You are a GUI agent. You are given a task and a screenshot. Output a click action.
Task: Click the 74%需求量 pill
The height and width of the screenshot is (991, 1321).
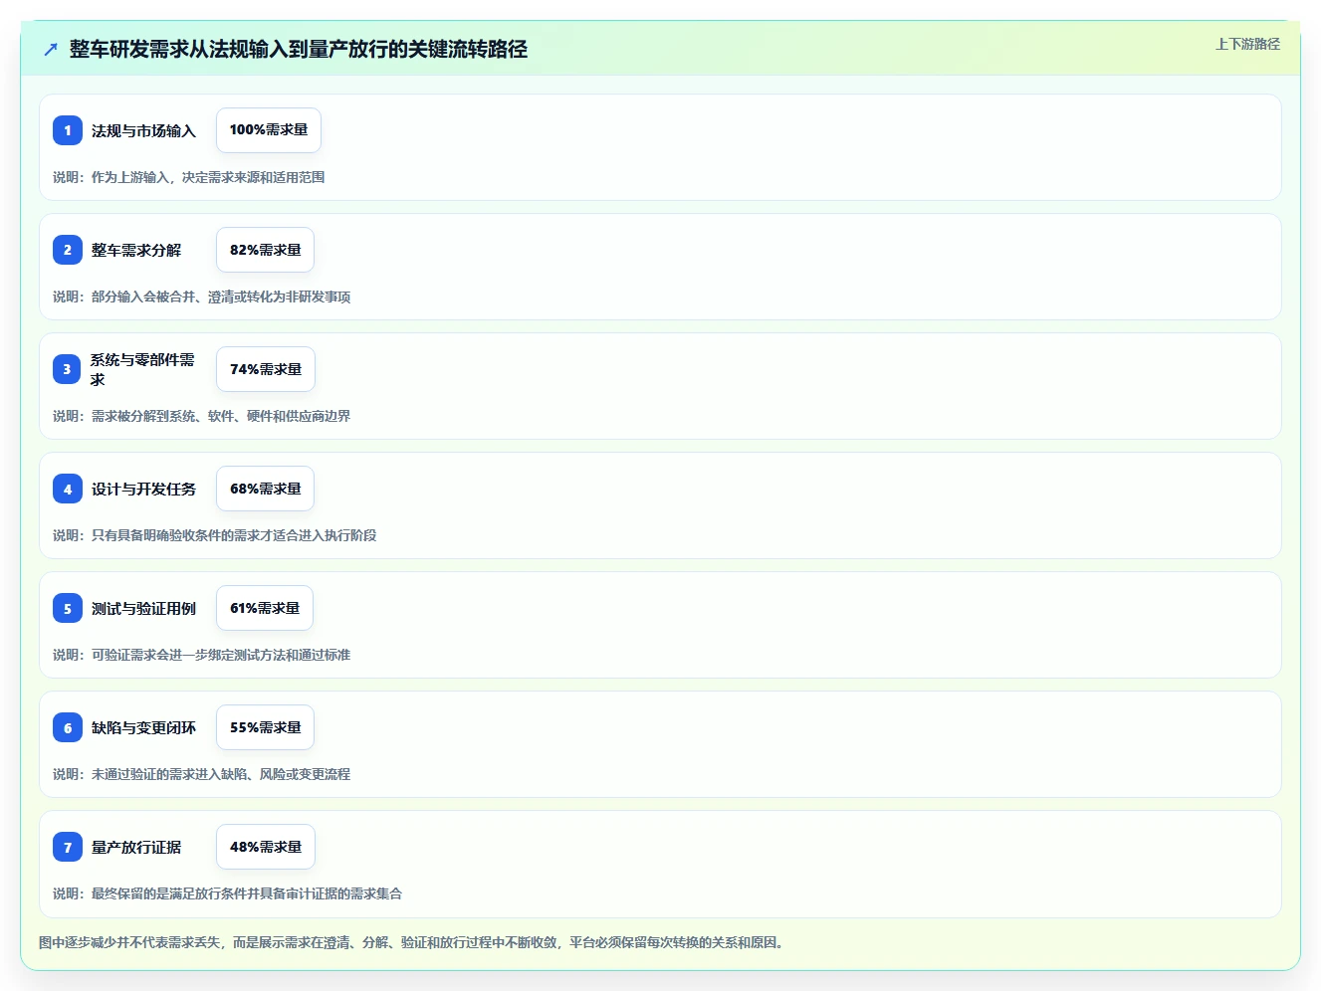coord(266,369)
